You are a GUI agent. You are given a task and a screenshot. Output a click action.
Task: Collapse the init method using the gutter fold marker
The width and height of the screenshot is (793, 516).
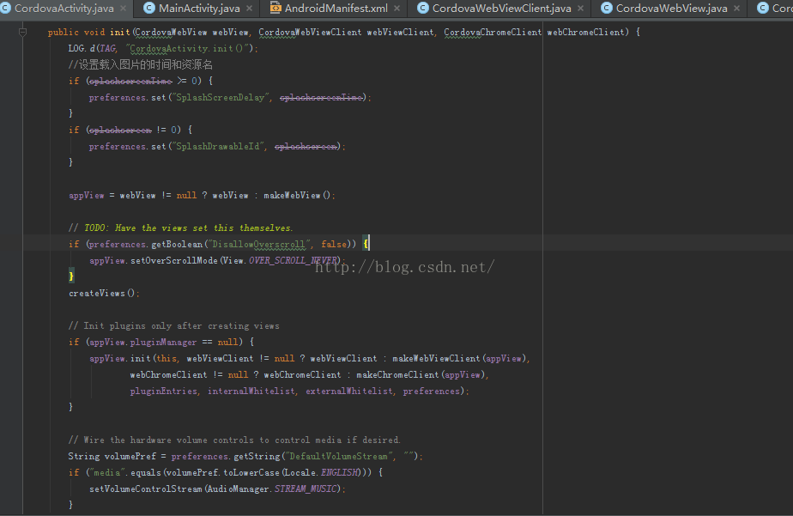(23, 33)
